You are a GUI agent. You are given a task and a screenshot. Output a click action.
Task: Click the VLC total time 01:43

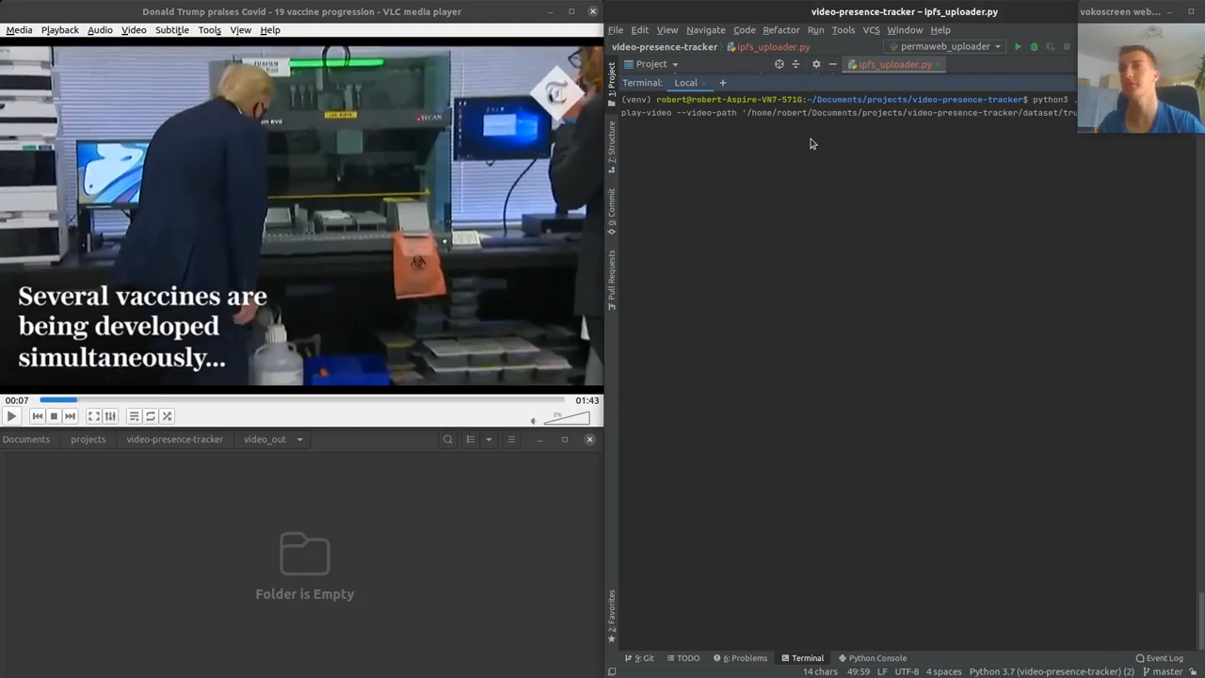587,400
